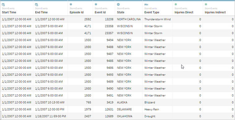Click the globe geographic icon above State
Image resolution: width=235 pixels, height=120 pixels.
point(118,5)
